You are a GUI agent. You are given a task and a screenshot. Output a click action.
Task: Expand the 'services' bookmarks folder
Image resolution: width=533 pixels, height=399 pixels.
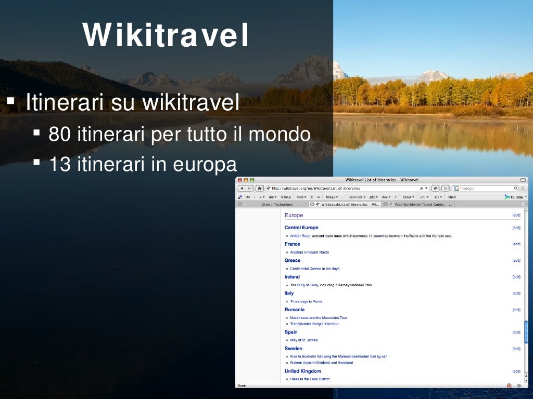click(x=357, y=197)
